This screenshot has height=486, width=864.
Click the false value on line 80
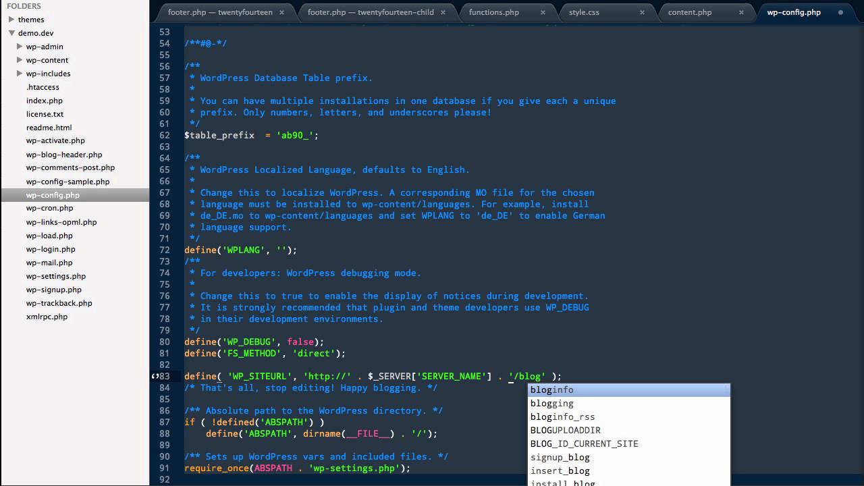(x=300, y=342)
